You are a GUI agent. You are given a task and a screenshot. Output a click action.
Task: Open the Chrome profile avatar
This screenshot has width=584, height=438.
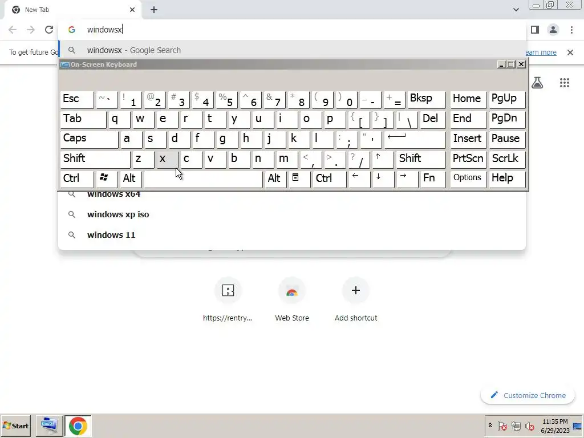553,30
